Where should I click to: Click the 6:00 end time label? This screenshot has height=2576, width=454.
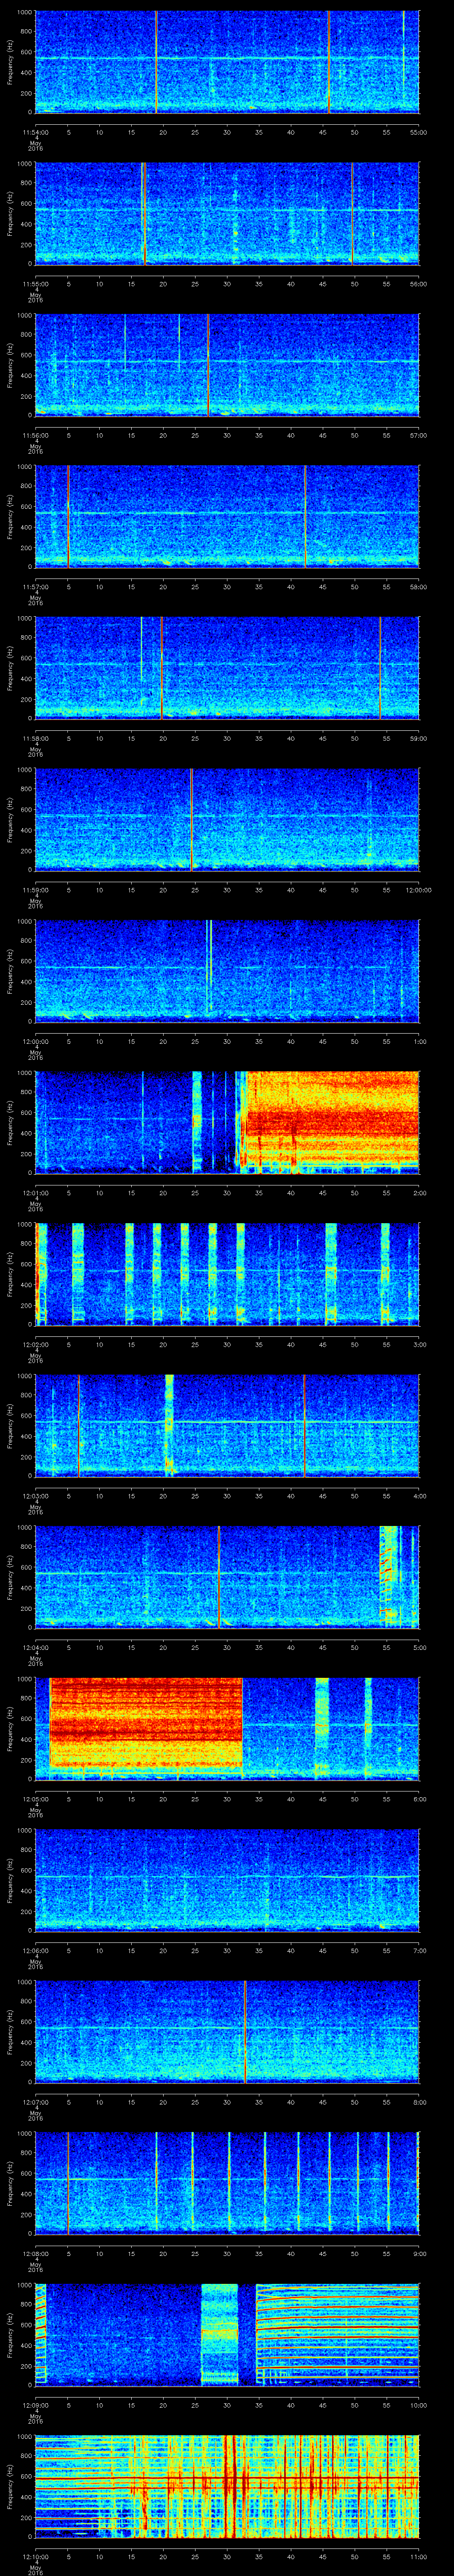coord(419,1799)
